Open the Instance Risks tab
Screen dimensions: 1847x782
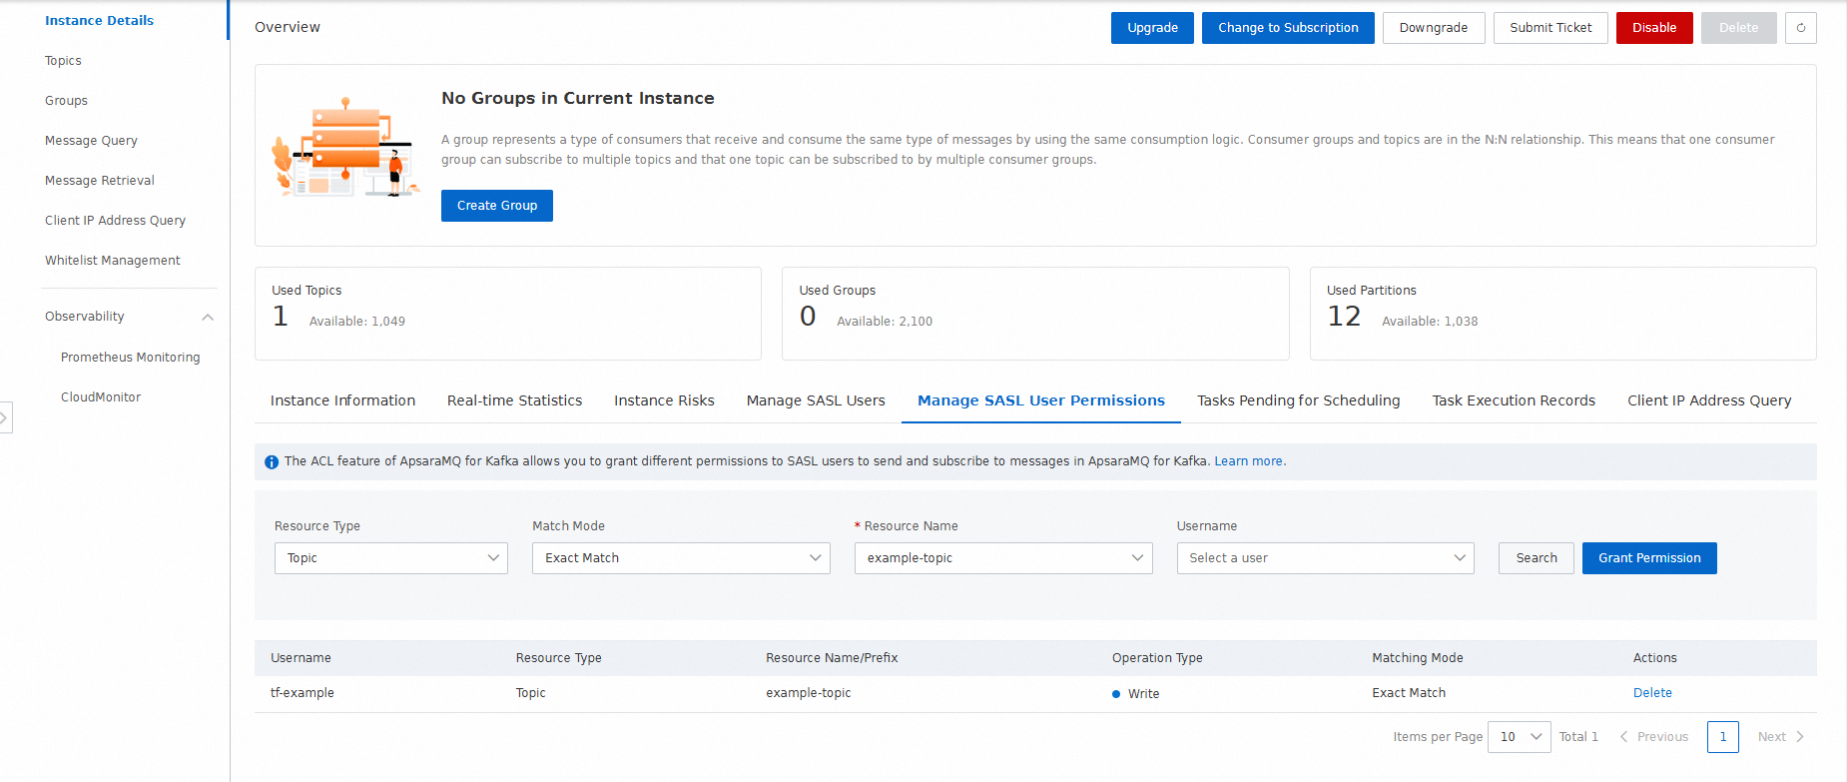click(664, 400)
